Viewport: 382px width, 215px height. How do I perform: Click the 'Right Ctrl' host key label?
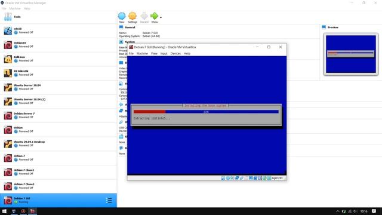click(277, 178)
